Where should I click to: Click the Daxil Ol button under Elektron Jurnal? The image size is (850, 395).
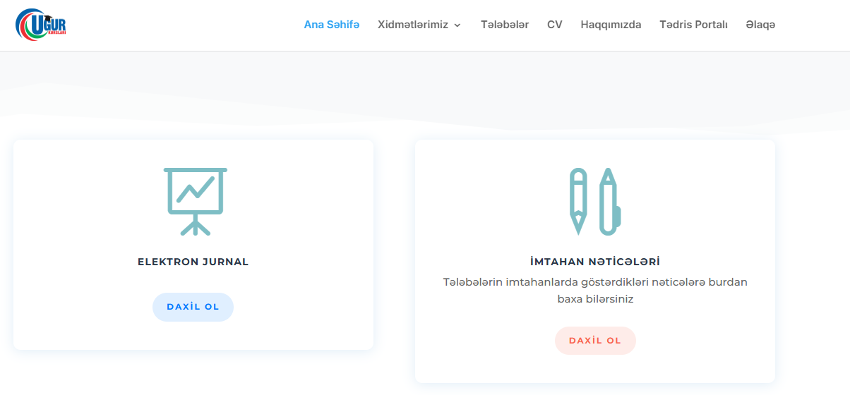(193, 307)
